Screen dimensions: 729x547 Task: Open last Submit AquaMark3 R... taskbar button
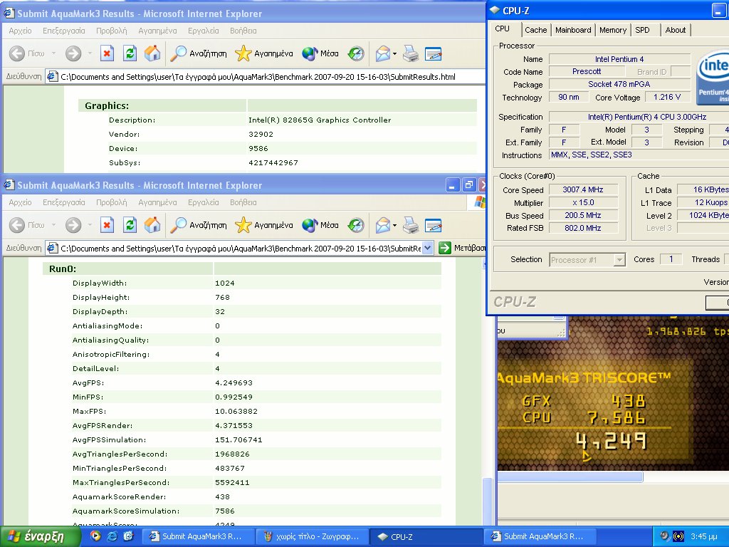coord(540,537)
